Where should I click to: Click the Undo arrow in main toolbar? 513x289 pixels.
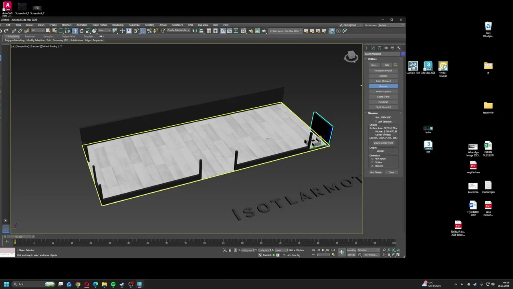click(x=2, y=31)
